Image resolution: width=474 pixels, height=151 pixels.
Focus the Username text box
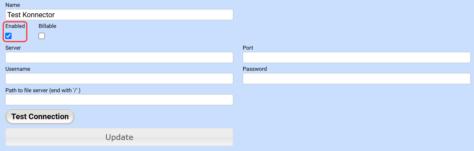[x=119, y=79]
